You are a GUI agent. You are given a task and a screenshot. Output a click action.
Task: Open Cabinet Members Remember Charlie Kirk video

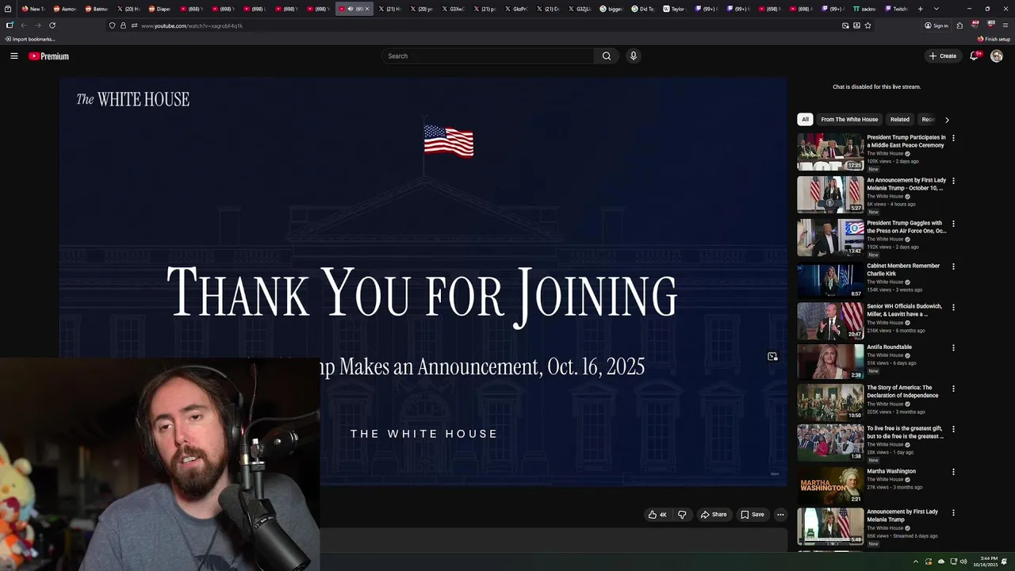pos(903,270)
